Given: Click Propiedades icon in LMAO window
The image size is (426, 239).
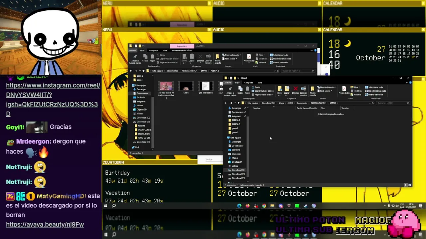Looking at the screenshot, I should (x=344, y=89).
